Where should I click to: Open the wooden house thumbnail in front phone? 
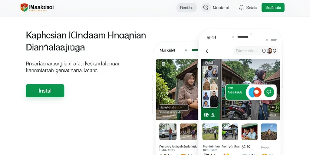(230, 132)
